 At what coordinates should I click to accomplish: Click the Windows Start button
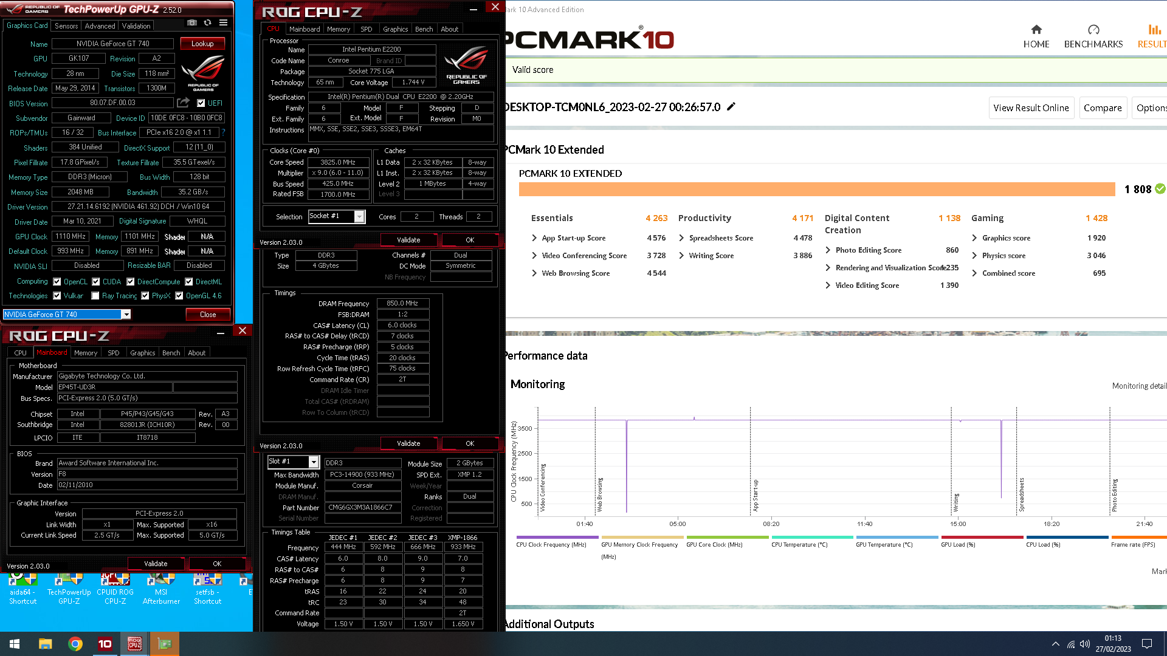[x=15, y=644]
